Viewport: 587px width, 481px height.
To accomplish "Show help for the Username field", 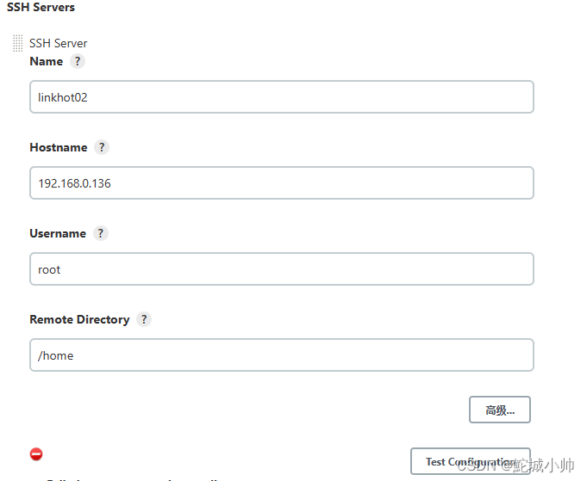I will coord(100,233).
